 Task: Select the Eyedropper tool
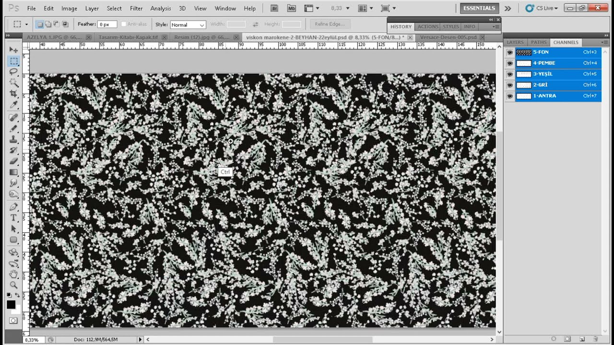(13, 105)
